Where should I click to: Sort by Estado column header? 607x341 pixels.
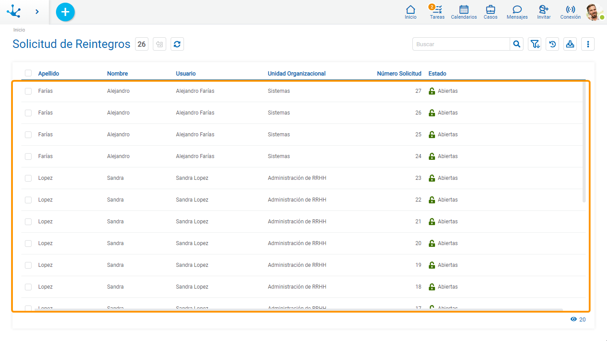click(x=437, y=74)
